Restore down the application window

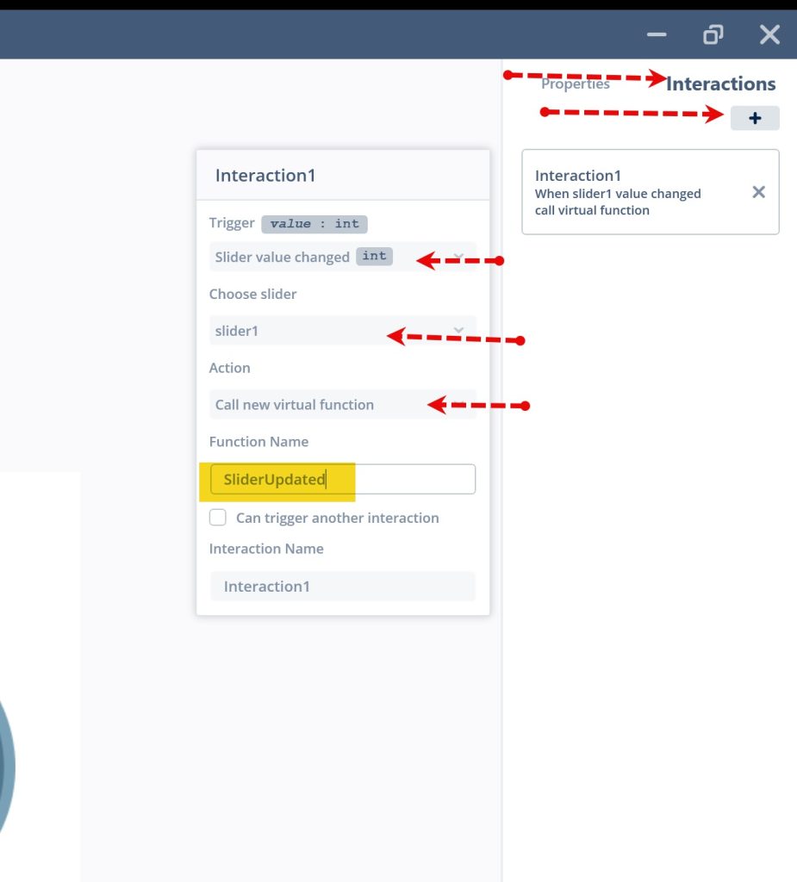click(x=713, y=34)
